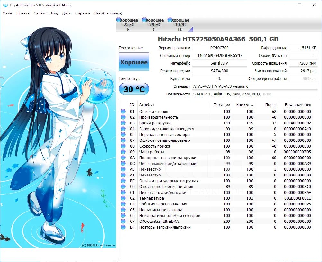
Task: Open the Сервис menu
Action: tap(40, 13)
